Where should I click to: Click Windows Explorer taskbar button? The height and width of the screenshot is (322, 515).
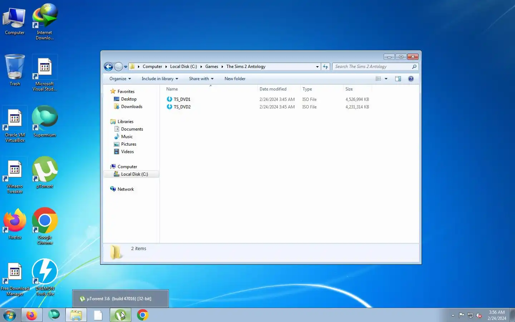coord(76,315)
